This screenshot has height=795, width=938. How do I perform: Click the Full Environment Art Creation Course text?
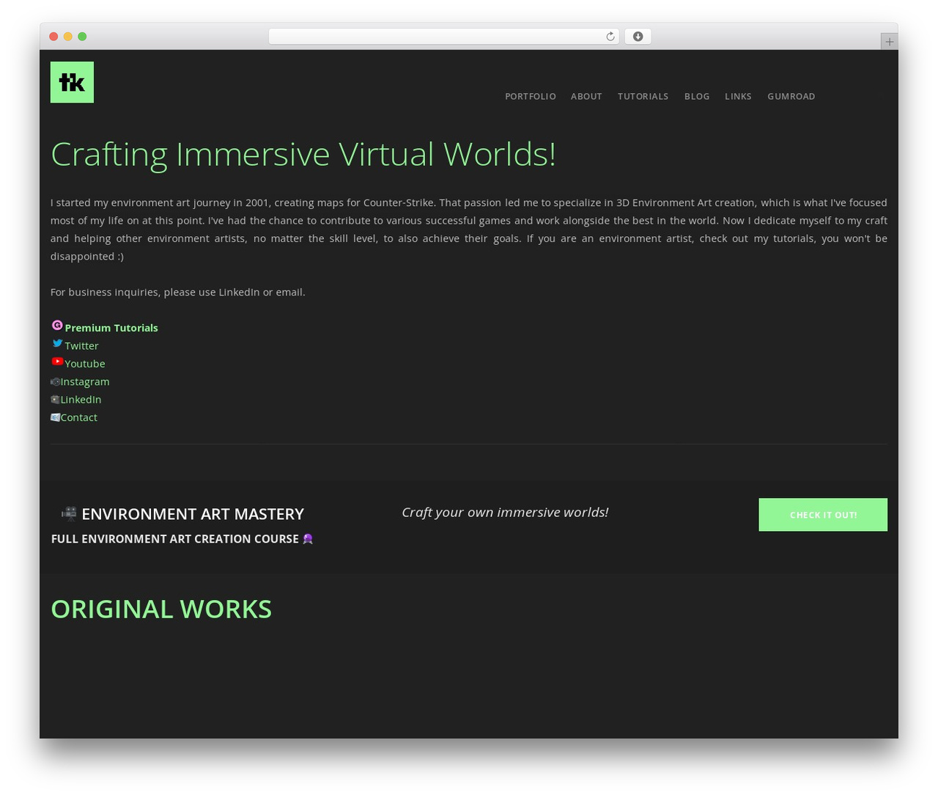coord(175,539)
